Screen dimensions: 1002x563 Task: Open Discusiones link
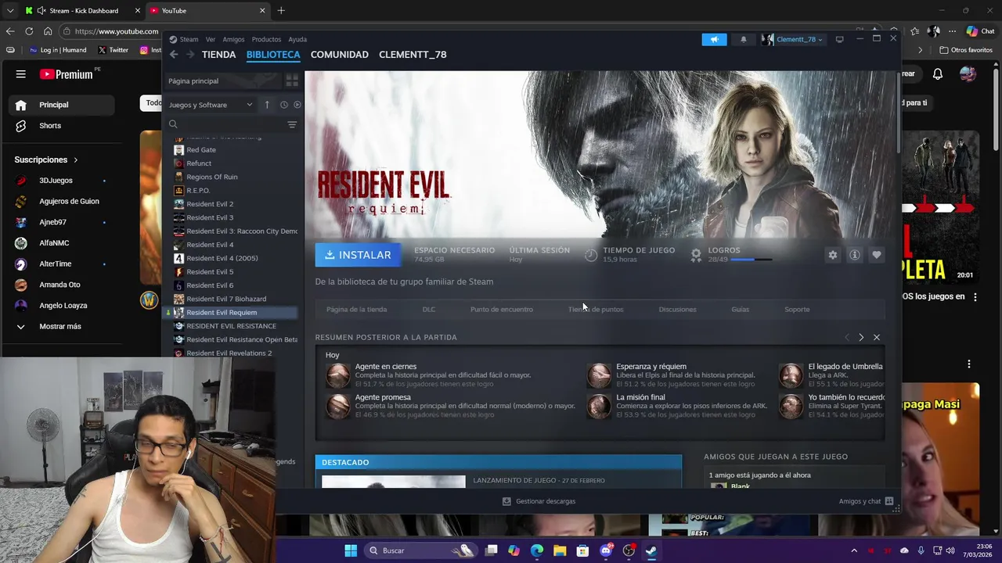tap(677, 310)
